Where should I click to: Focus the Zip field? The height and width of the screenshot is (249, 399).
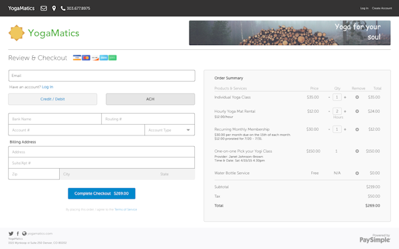point(34,174)
